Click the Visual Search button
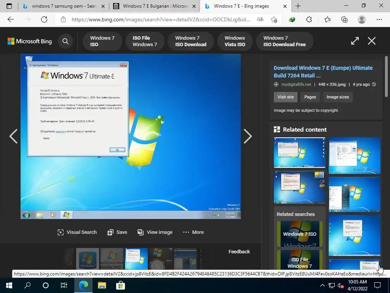This screenshot has height=293, width=390. (x=77, y=232)
